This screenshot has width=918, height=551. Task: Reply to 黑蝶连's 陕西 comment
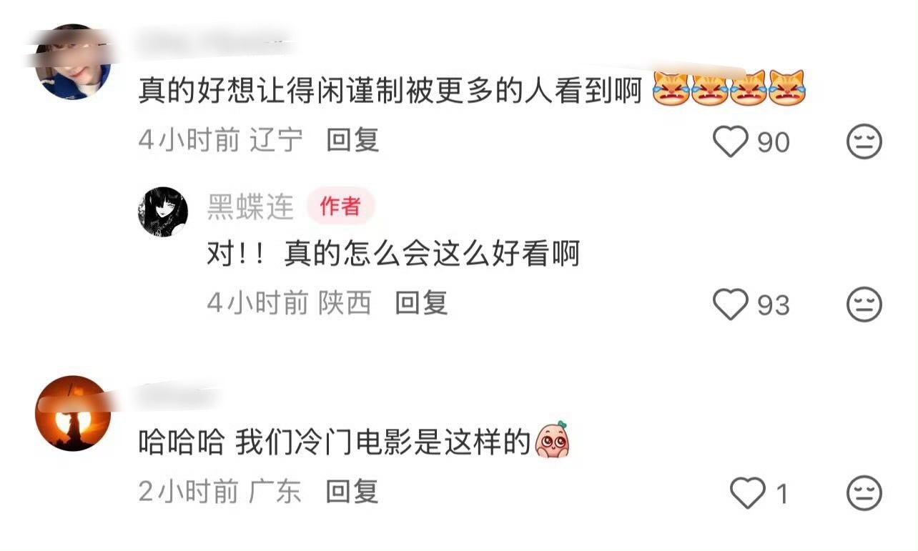[421, 304]
